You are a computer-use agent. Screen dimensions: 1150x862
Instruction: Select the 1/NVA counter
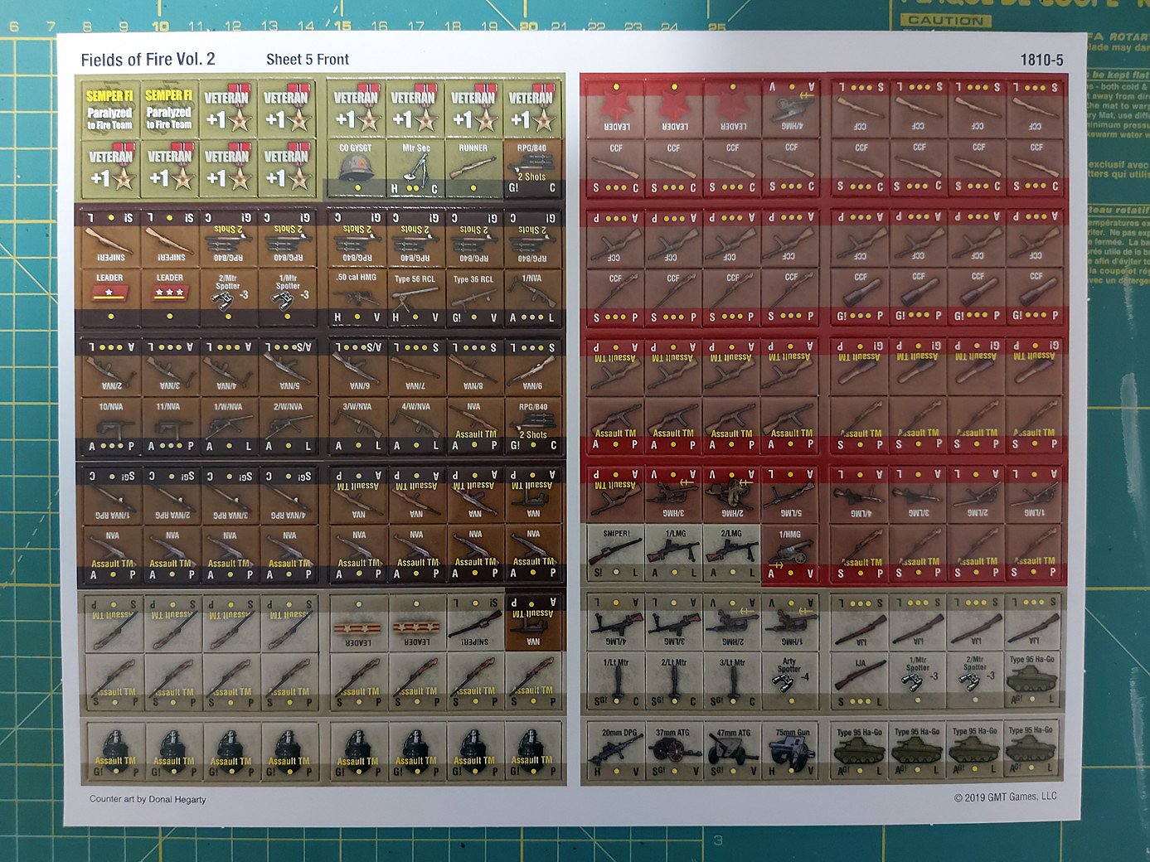click(x=532, y=298)
